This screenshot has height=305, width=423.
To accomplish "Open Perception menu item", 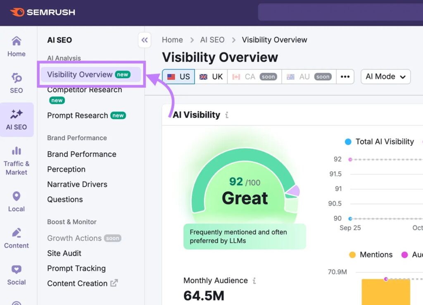I will [x=67, y=169].
